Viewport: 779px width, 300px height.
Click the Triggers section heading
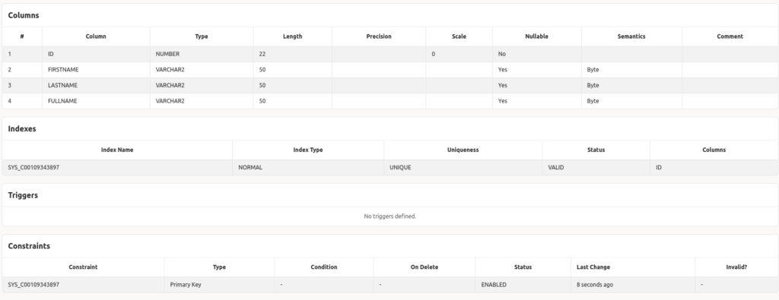[23, 195]
